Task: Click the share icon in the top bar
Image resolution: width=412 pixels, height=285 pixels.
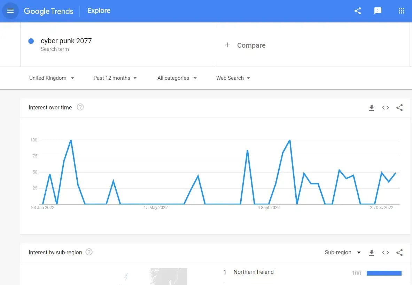Action: click(357, 11)
